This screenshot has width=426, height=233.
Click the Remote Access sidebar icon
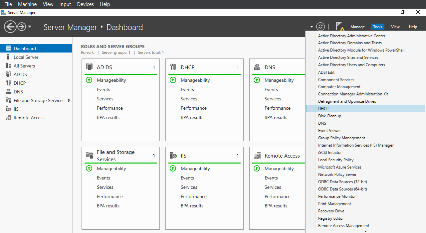tap(8, 118)
